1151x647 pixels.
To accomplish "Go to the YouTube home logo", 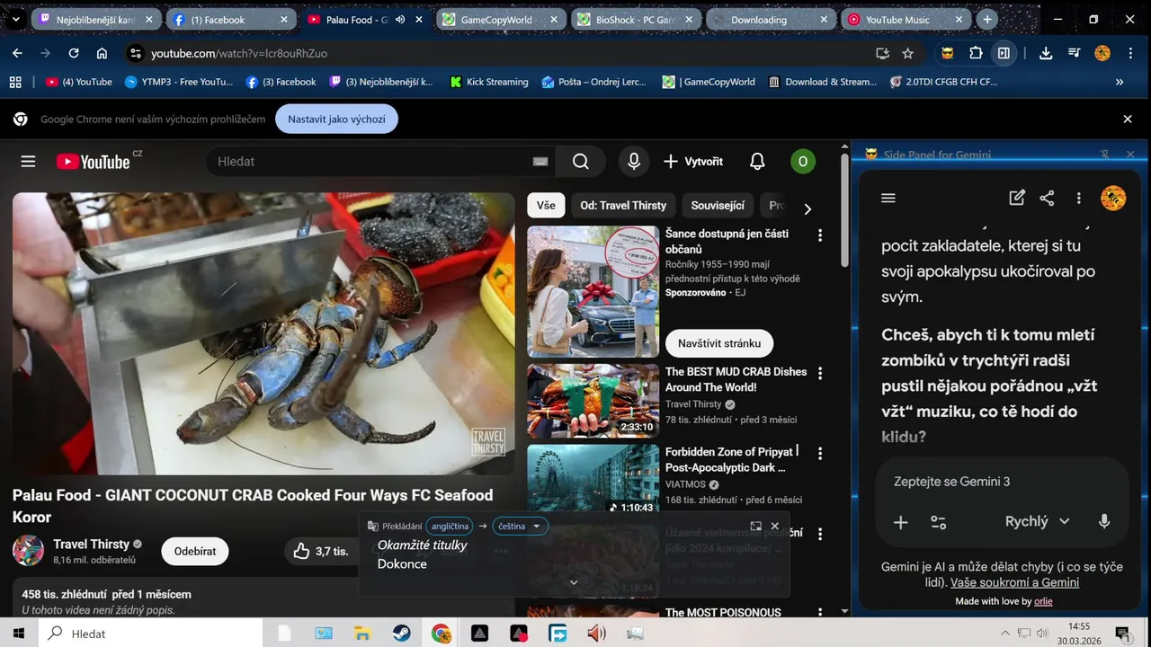I will [x=93, y=162].
